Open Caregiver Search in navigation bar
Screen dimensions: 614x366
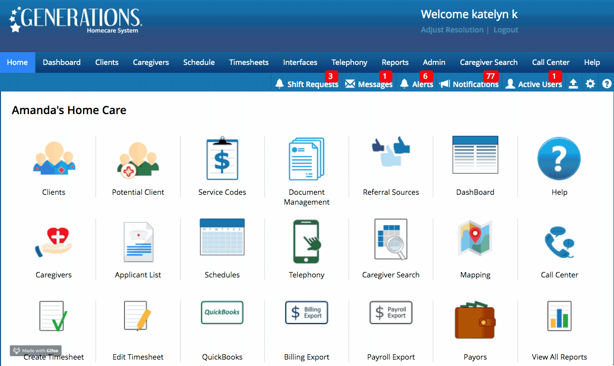coord(488,62)
